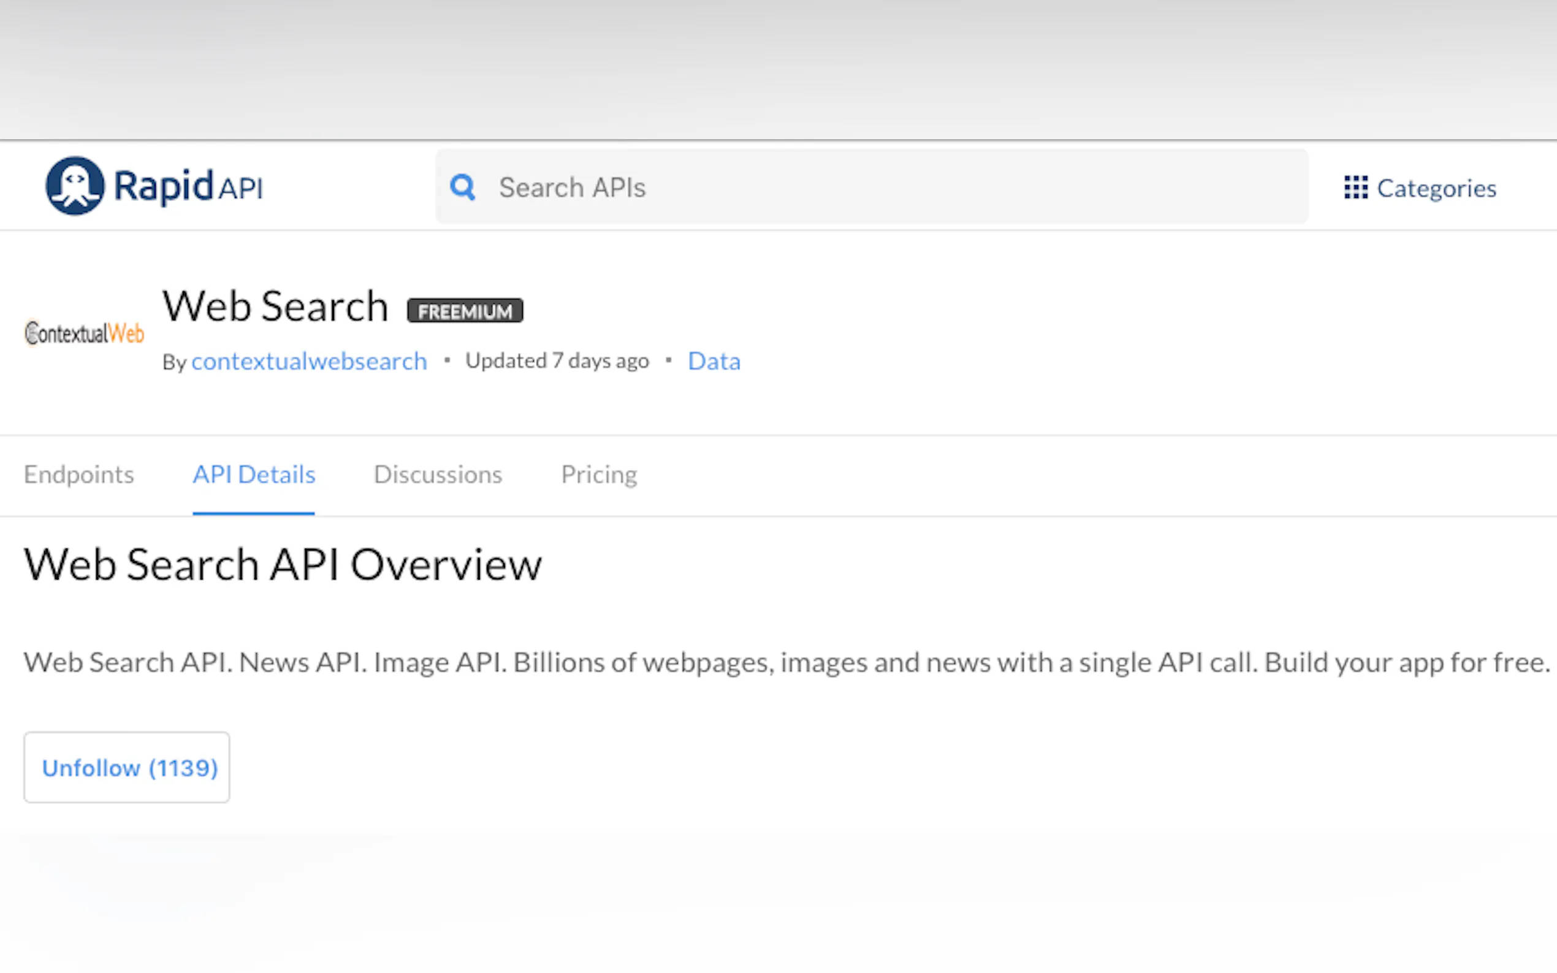Open the contextualwebsearch provider link
The image size is (1557, 973).
pyautogui.click(x=309, y=361)
